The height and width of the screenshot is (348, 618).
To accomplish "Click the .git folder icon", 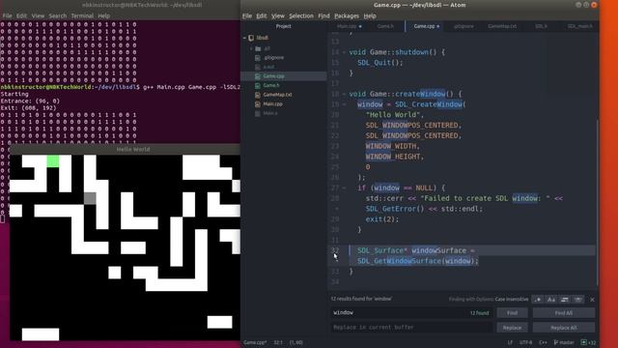I will pyautogui.click(x=258, y=48).
